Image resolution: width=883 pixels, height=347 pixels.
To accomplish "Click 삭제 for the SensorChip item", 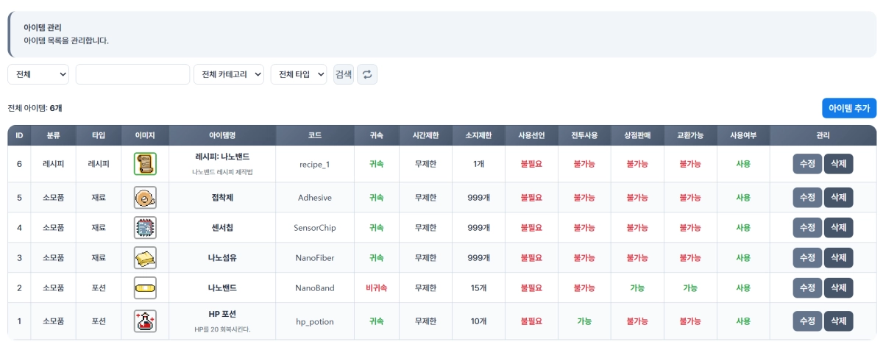I will pyautogui.click(x=838, y=228).
